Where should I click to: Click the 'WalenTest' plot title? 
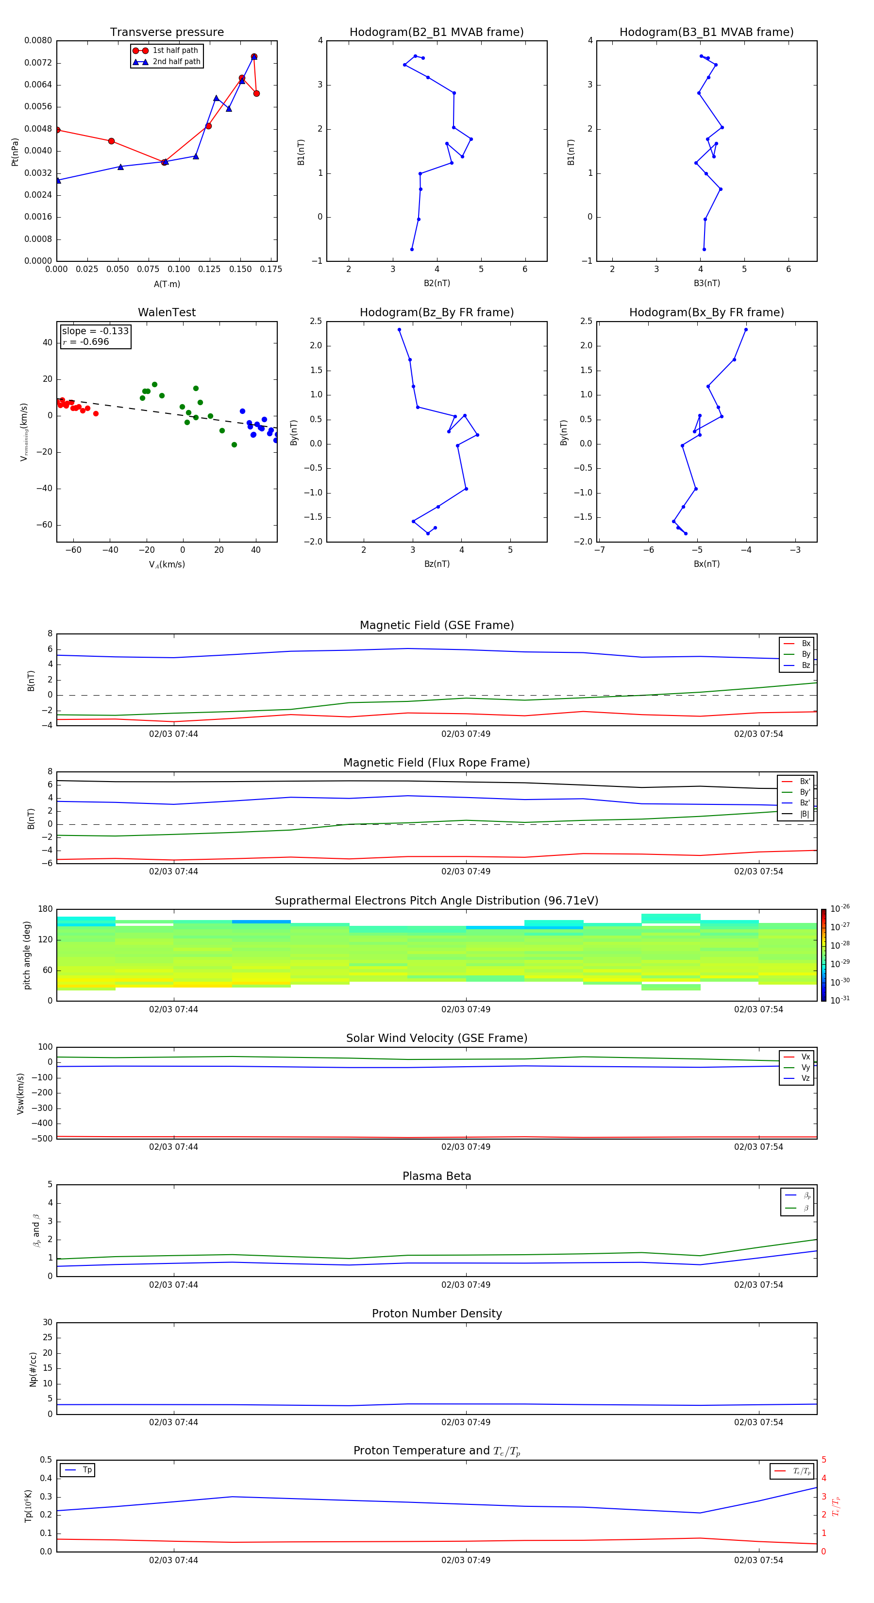(167, 312)
